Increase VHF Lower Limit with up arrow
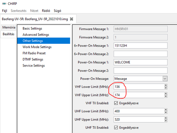 tap(166, 85)
